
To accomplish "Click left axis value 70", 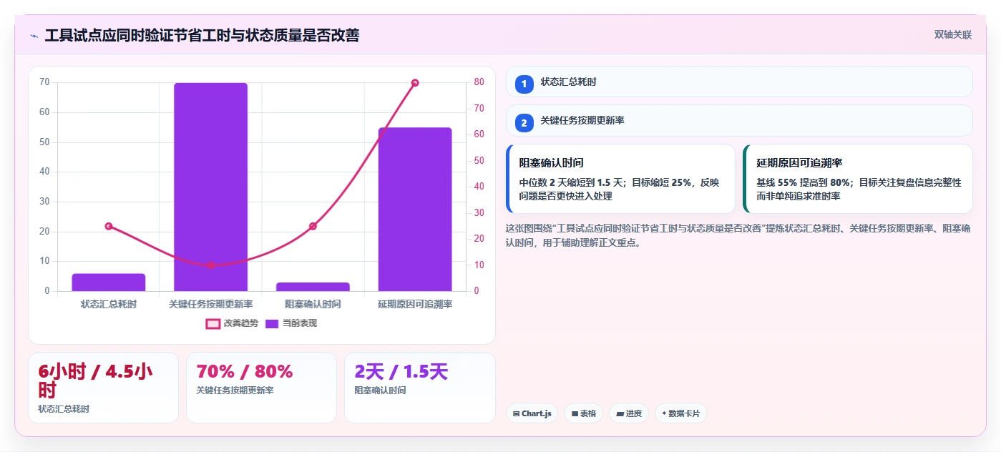I will click(44, 82).
